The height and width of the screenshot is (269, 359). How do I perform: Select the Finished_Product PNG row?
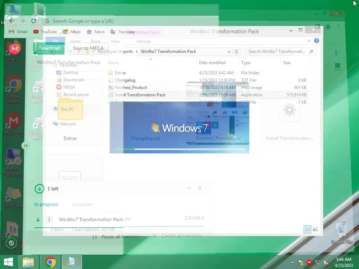pos(207,87)
